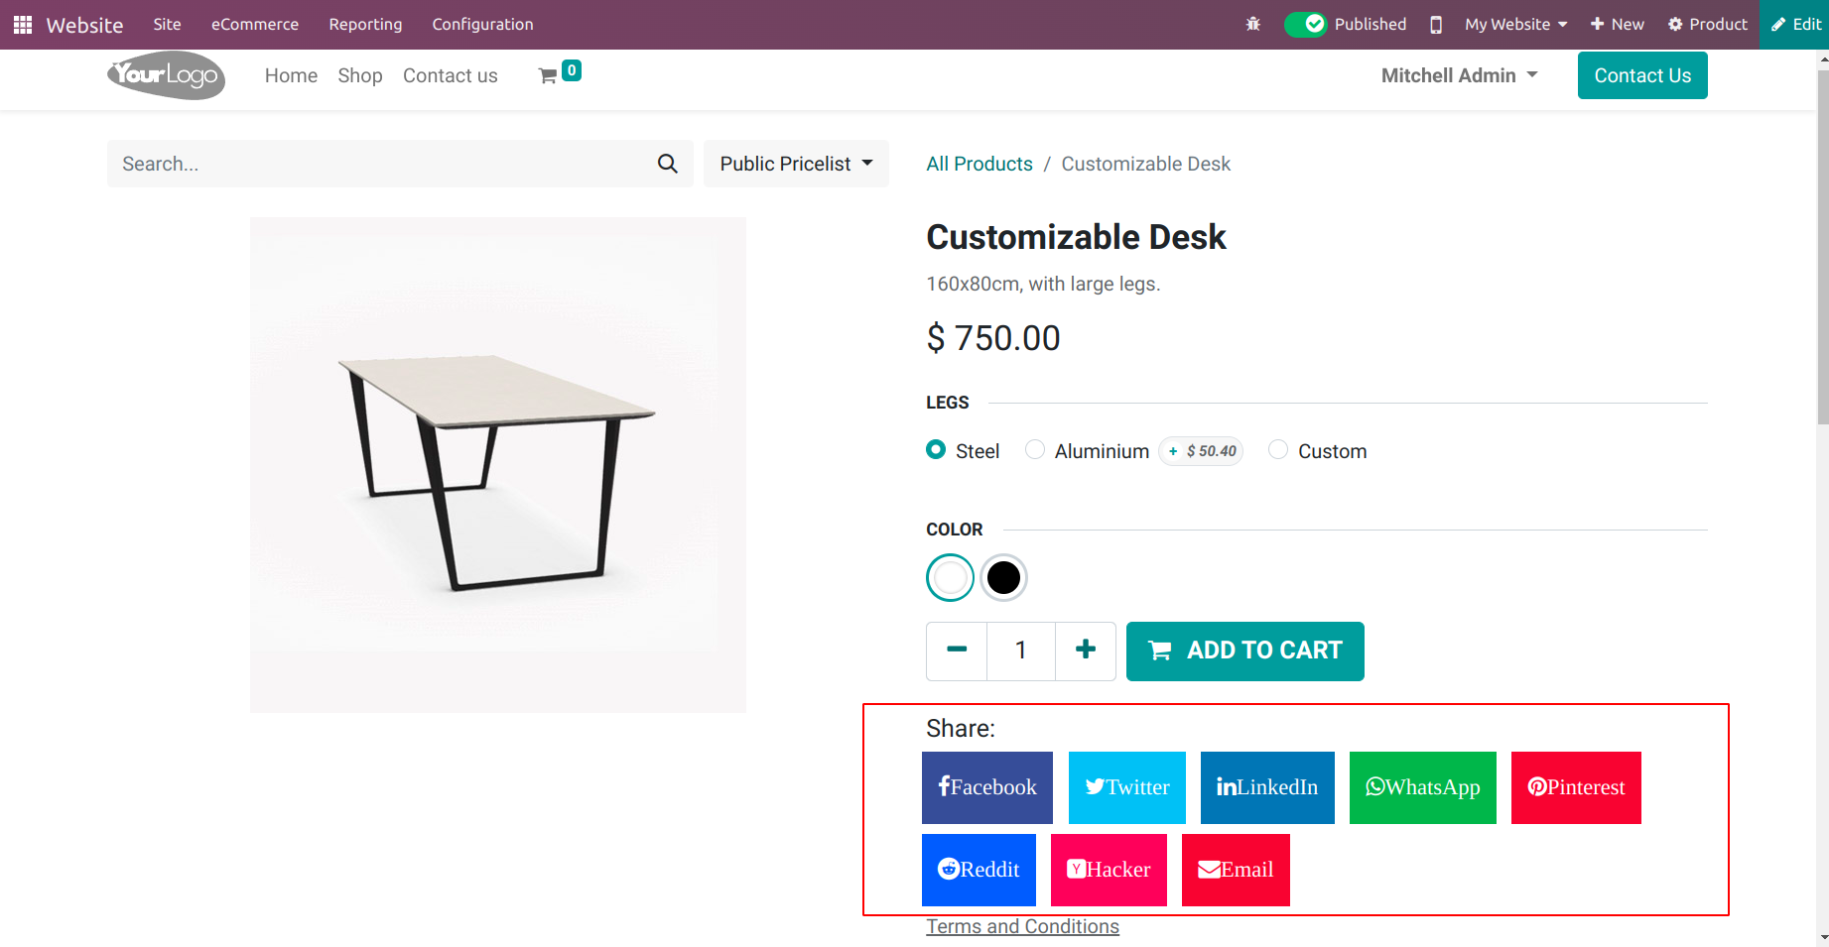
Task: Click the debug bug icon
Action: click(x=1253, y=24)
